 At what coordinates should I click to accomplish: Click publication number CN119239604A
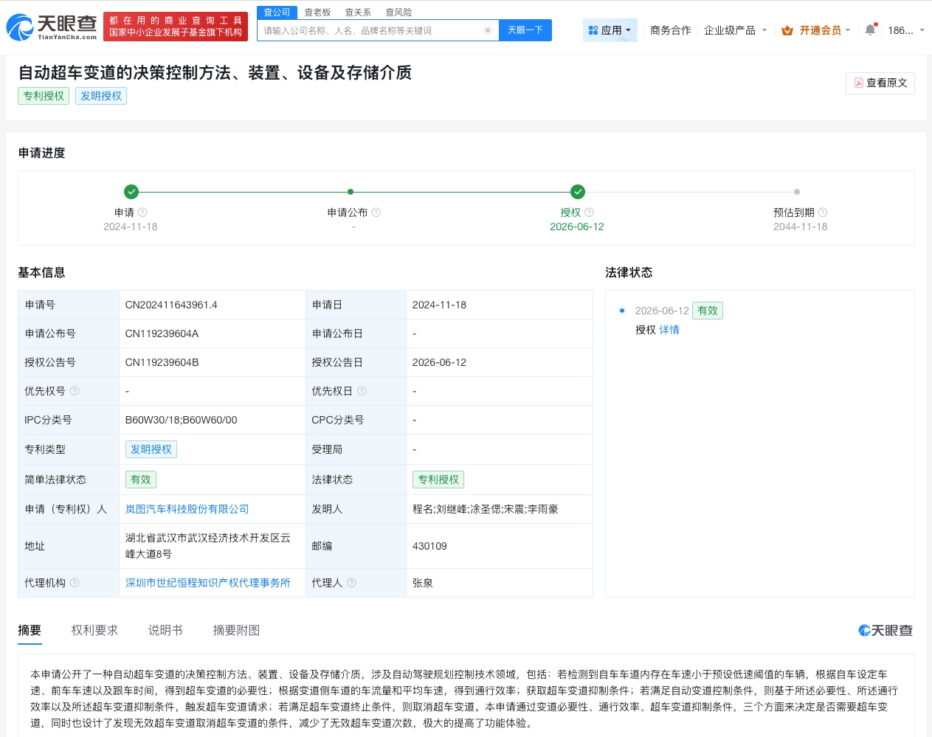point(162,333)
